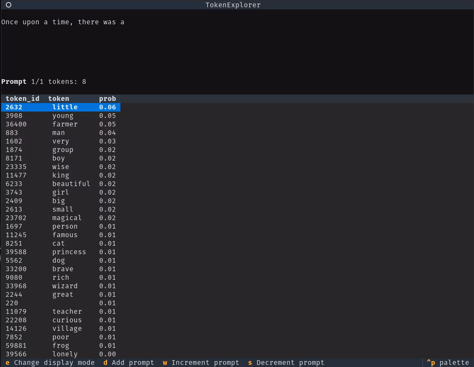The image size is (474, 367).
Task: Click the prob column header
Action: [x=107, y=99]
